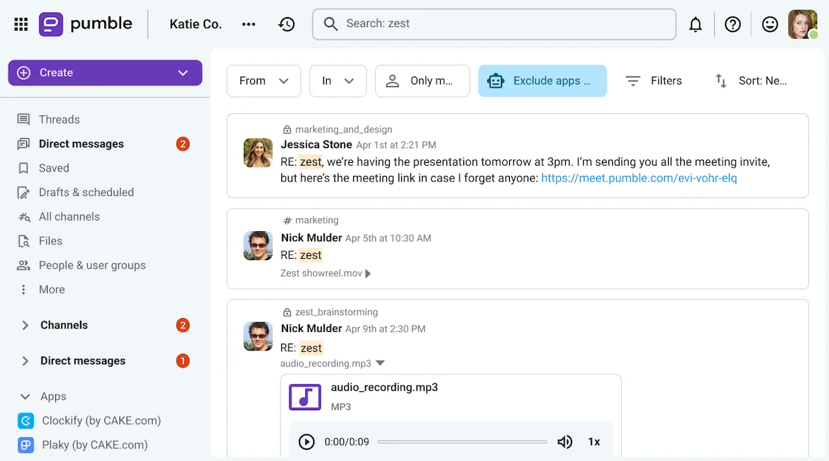
Task: Open the three-dot workspace options menu
Action: (249, 24)
